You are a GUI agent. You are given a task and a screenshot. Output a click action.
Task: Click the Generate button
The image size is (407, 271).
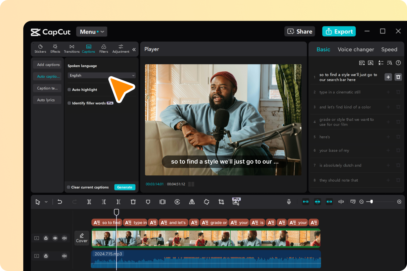coord(125,187)
